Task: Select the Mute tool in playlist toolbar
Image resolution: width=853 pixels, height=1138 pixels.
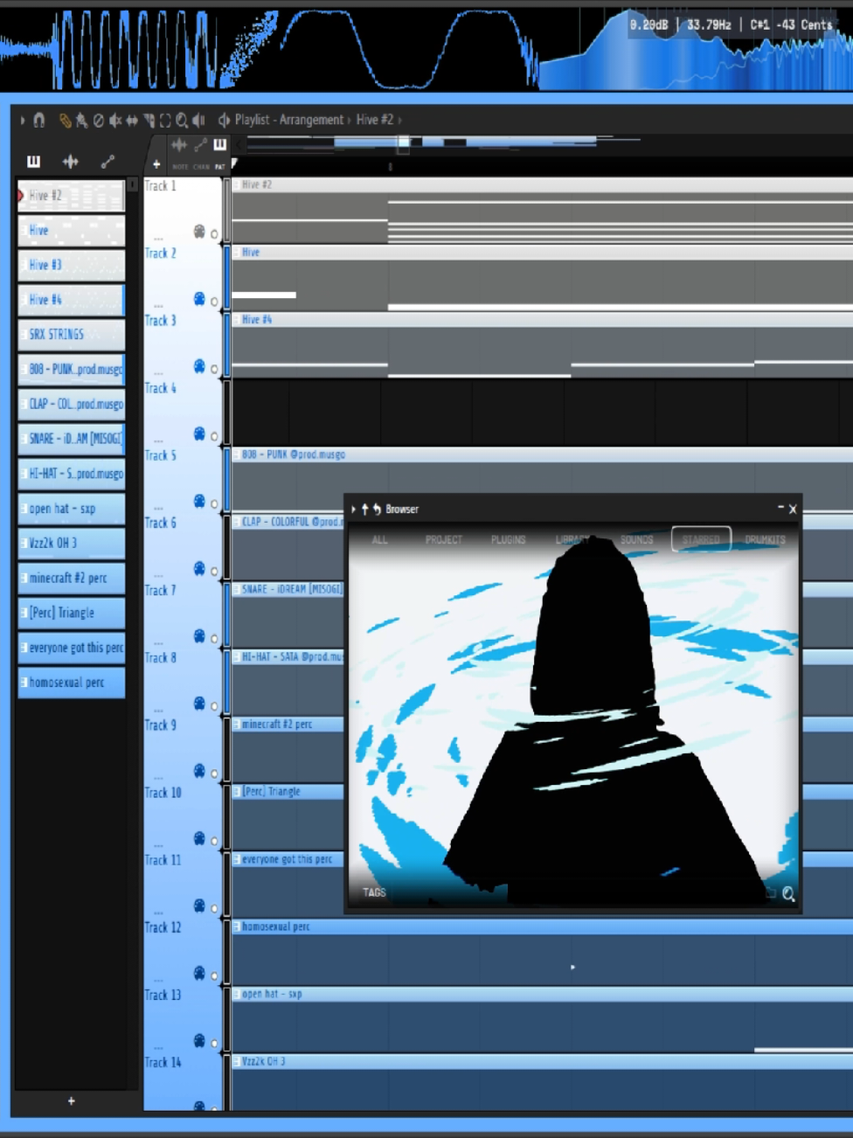Action: coord(115,120)
